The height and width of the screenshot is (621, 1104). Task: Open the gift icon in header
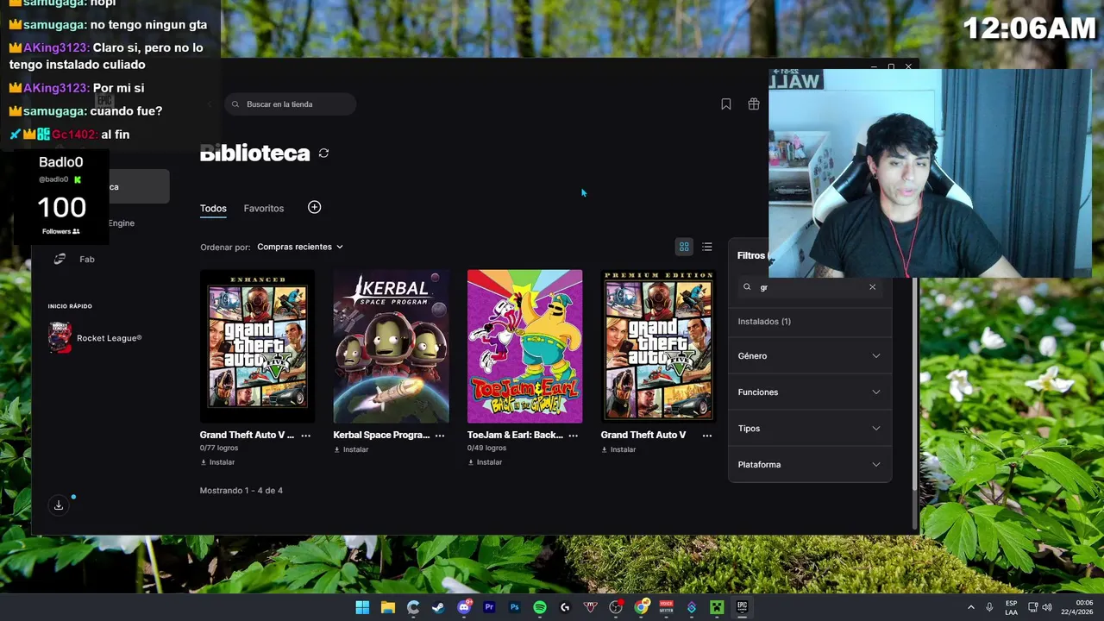click(x=754, y=104)
